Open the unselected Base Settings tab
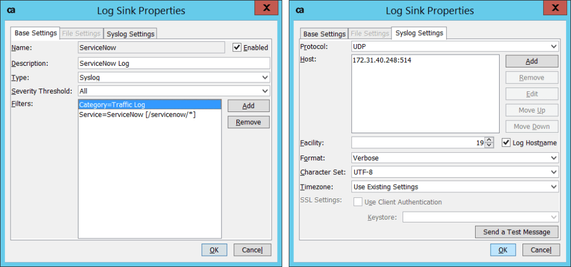The height and width of the screenshot is (267, 571). pyautogui.click(x=324, y=34)
